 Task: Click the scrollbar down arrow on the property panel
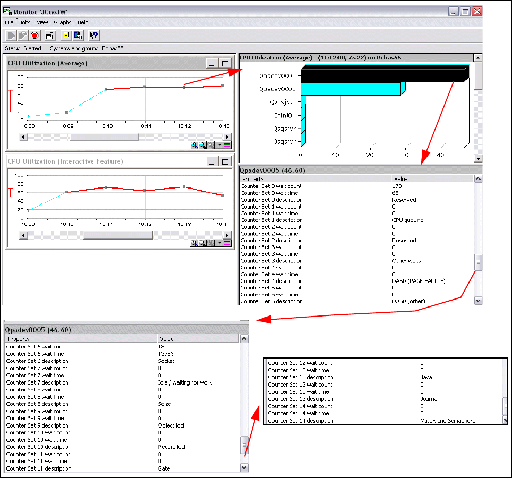pos(477,300)
